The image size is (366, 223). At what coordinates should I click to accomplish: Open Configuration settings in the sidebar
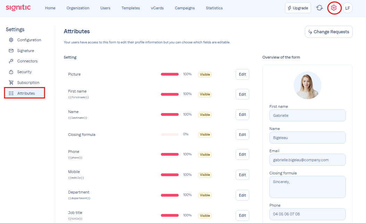(29, 40)
